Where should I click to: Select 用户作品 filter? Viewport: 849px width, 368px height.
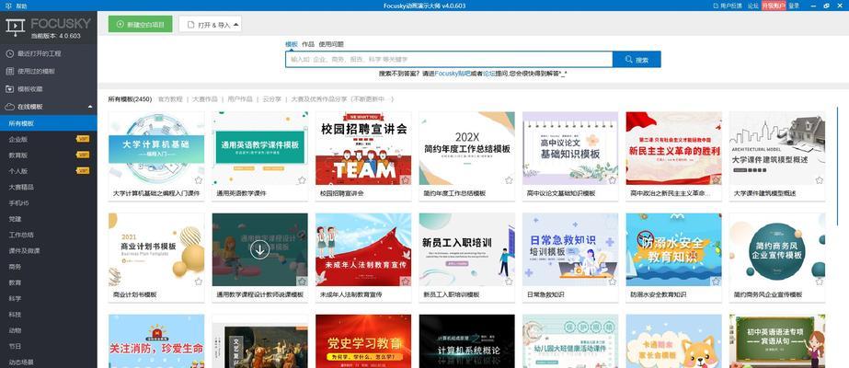(240, 99)
